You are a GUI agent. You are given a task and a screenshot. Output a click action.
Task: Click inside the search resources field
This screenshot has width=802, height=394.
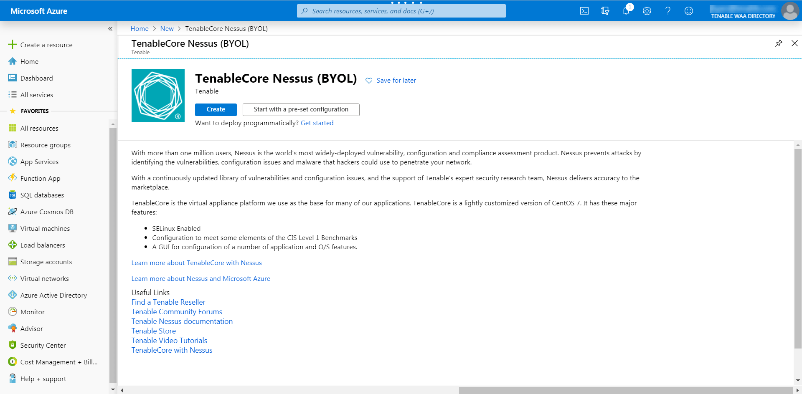pos(401,11)
